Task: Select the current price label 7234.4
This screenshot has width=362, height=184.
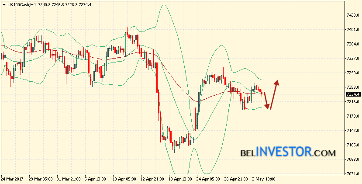Action: [x=353, y=94]
